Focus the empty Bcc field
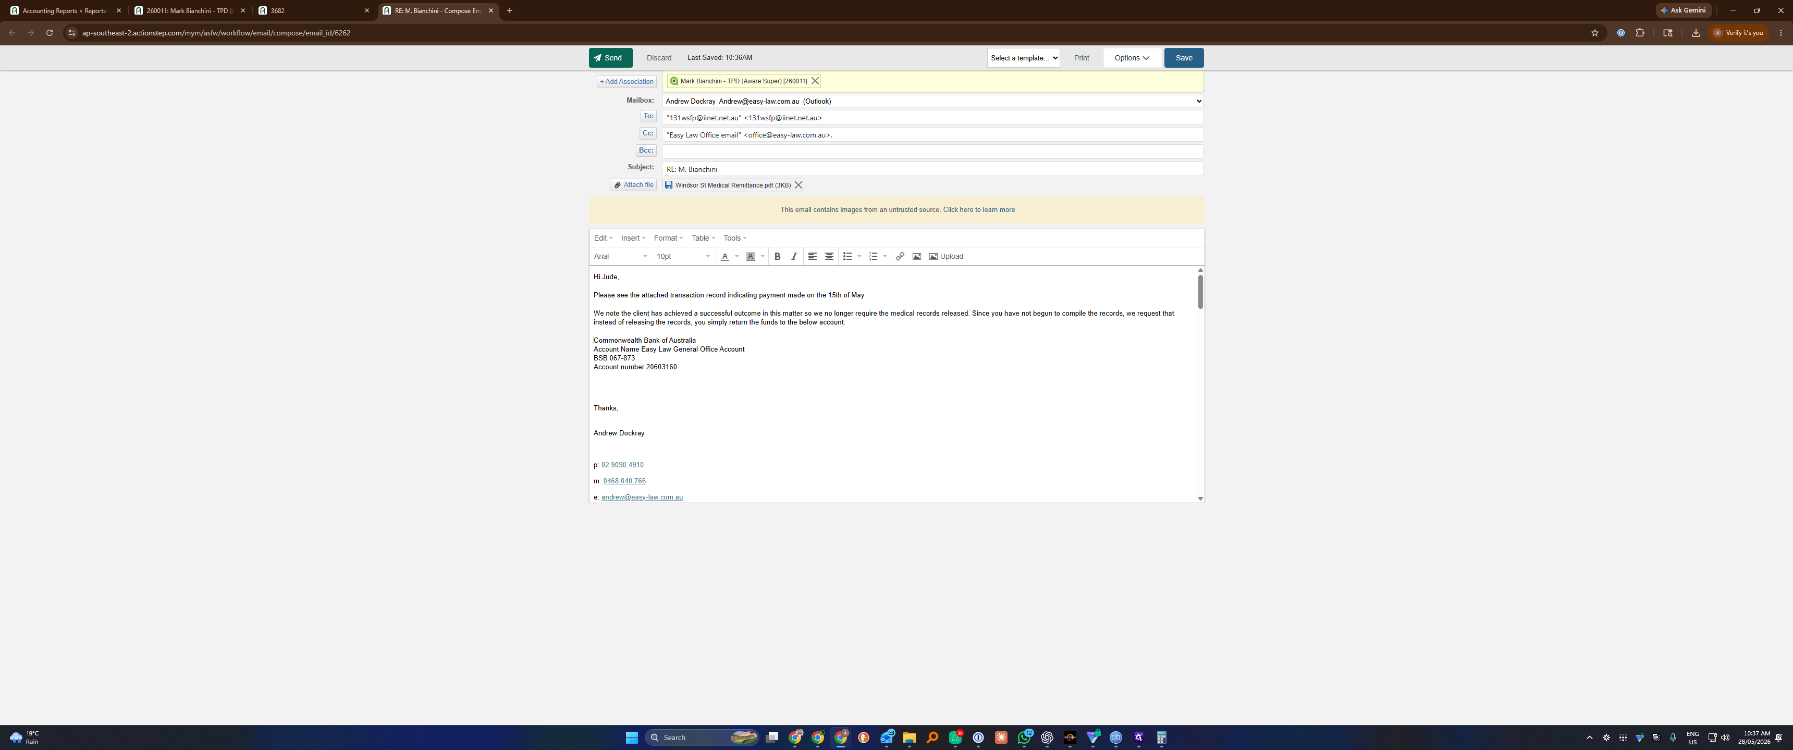1793x750 pixels. click(x=932, y=151)
